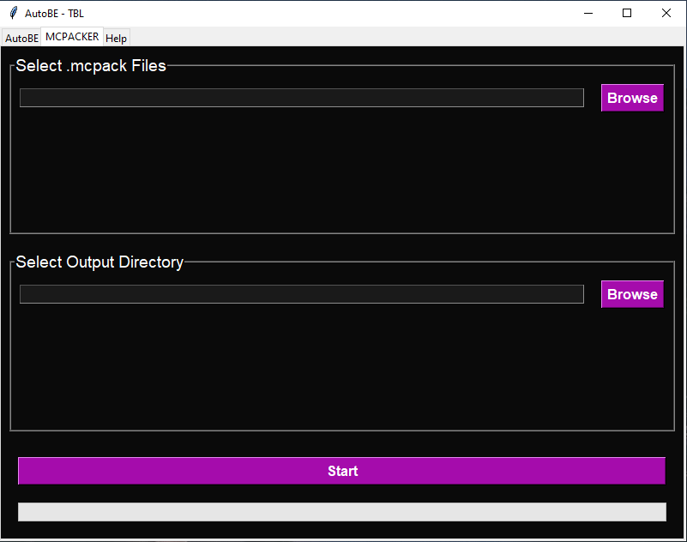
Task: Start the packing process
Action: (341, 471)
